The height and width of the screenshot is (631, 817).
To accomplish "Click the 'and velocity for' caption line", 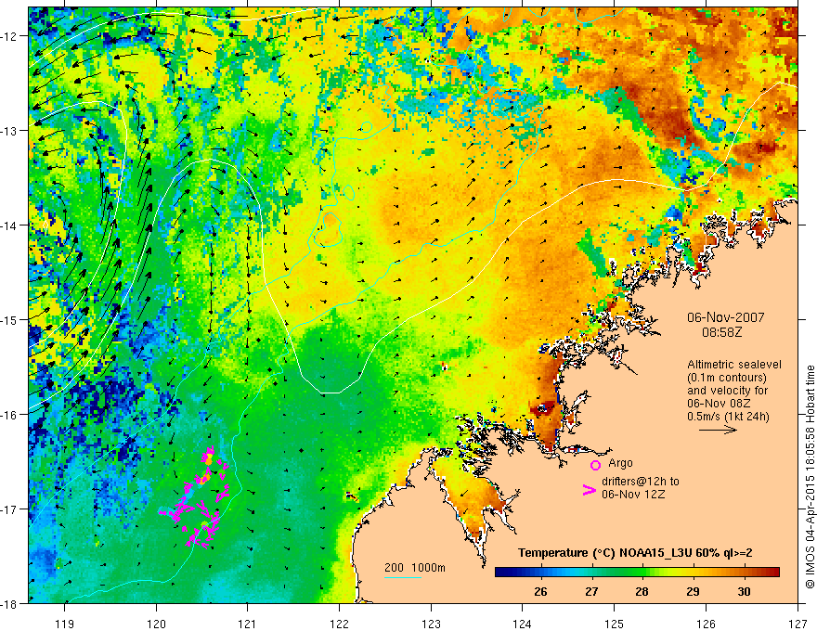I will pos(727,391).
